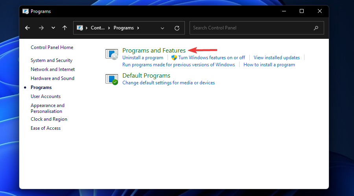
Task: Open the address bar history dropdown
Action: click(x=162, y=28)
